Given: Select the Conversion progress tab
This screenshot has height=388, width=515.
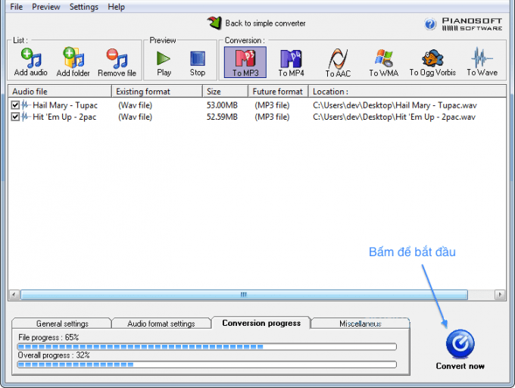Looking at the screenshot, I should [261, 323].
